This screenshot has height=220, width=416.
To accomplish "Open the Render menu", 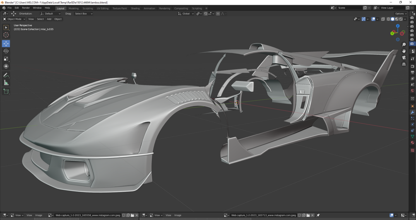I will [x=26, y=8].
